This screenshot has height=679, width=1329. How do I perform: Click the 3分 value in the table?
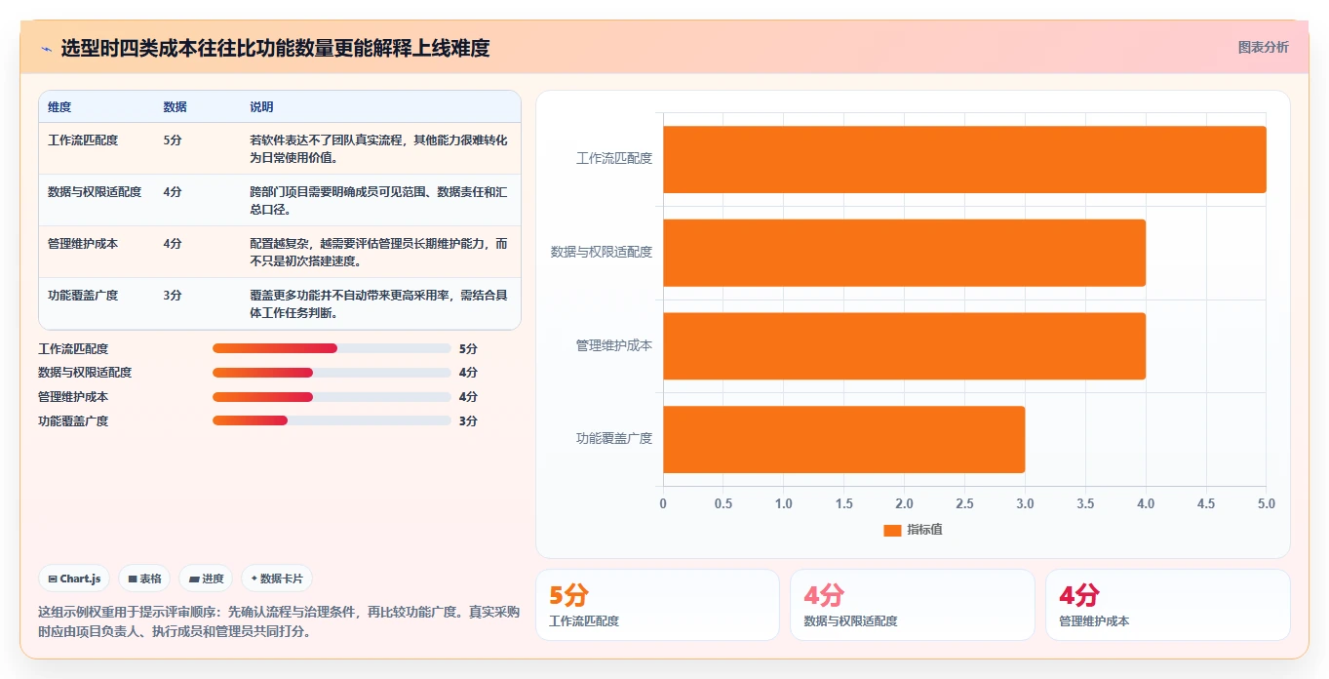(173, 296)
